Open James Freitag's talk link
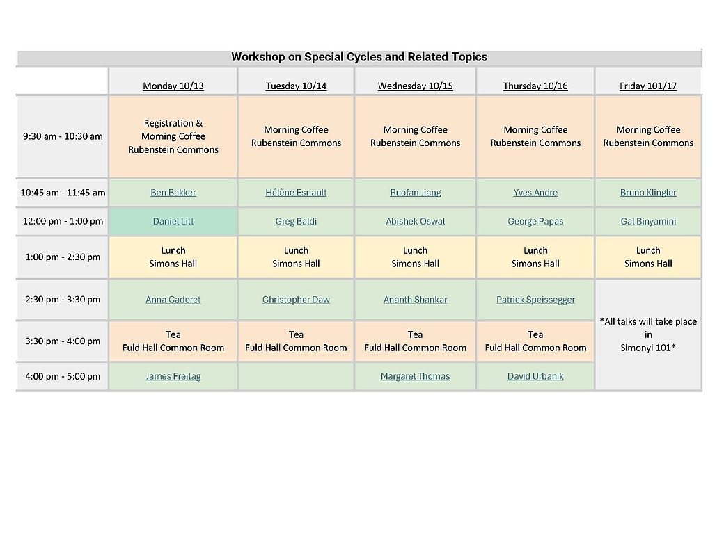724x559 pixels. [x=173, y=376]
